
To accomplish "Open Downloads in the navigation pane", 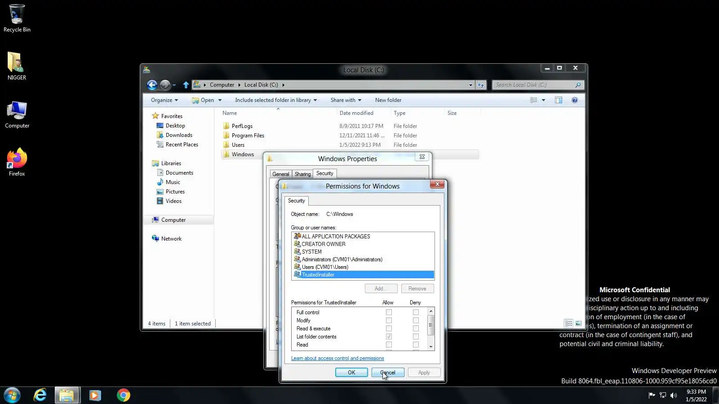I will [x=179, y=135].
